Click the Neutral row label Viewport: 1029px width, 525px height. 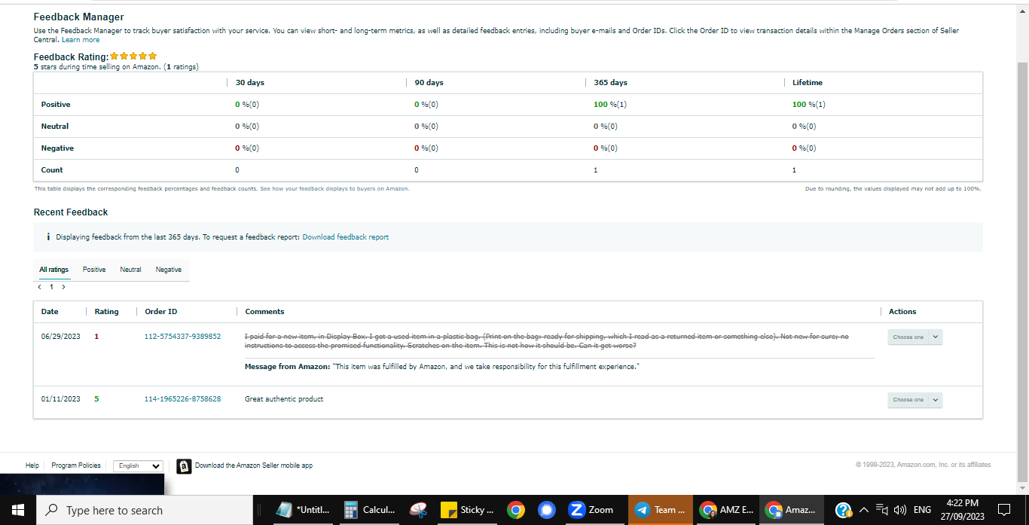pyautogui.click(x=55, y=126)
